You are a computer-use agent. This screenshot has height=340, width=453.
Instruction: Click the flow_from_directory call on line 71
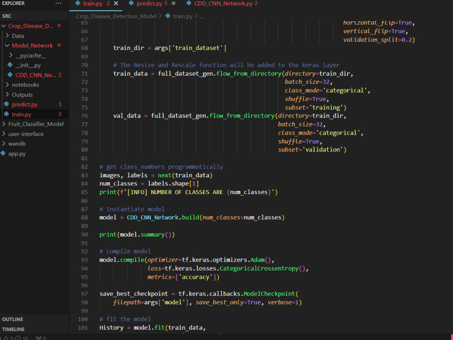click(x=249, y=73)
